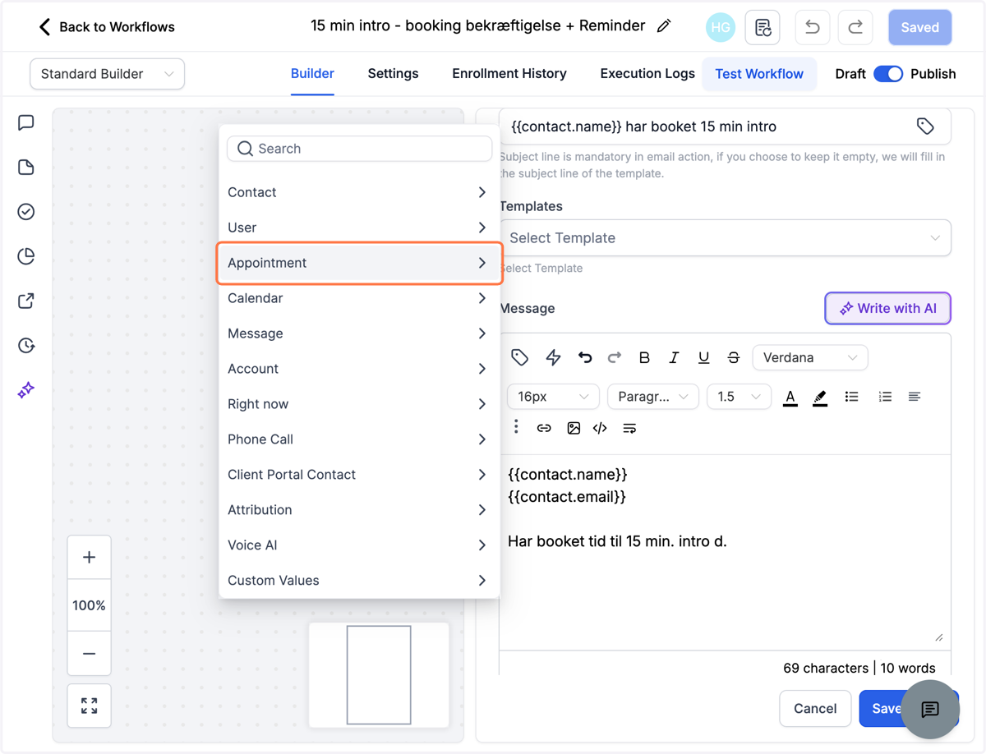The image size is (986, 754).
Task: Insert an image into message
Action: 574,428
